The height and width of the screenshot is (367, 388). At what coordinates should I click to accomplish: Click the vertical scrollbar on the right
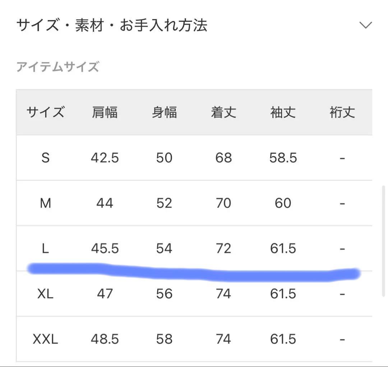point(384,240)
